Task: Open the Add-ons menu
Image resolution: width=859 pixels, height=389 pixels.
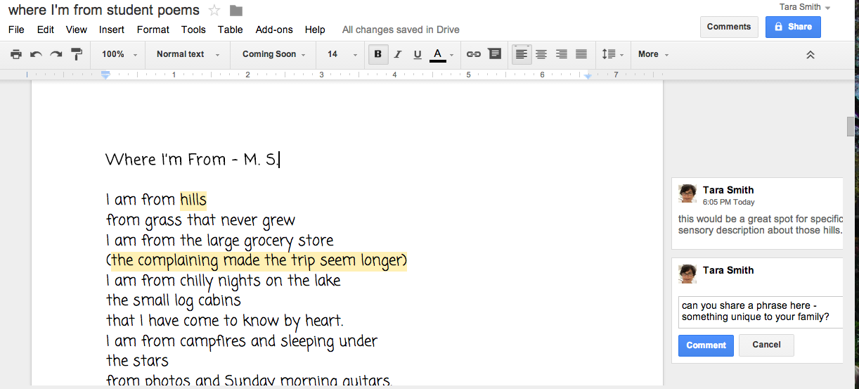Action: click(x=274, y=30)
